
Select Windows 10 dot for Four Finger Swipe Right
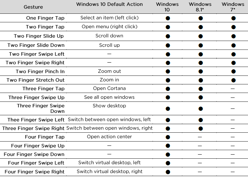click(x=168, y=172)
